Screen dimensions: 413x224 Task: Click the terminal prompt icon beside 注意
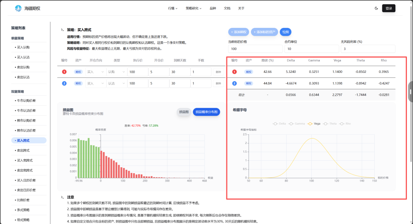(62, 197)
